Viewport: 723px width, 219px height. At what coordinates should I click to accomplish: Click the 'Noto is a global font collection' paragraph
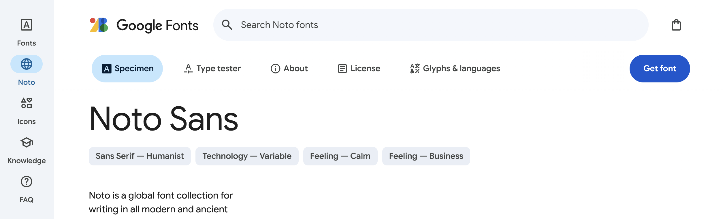(x=161, y=202)
